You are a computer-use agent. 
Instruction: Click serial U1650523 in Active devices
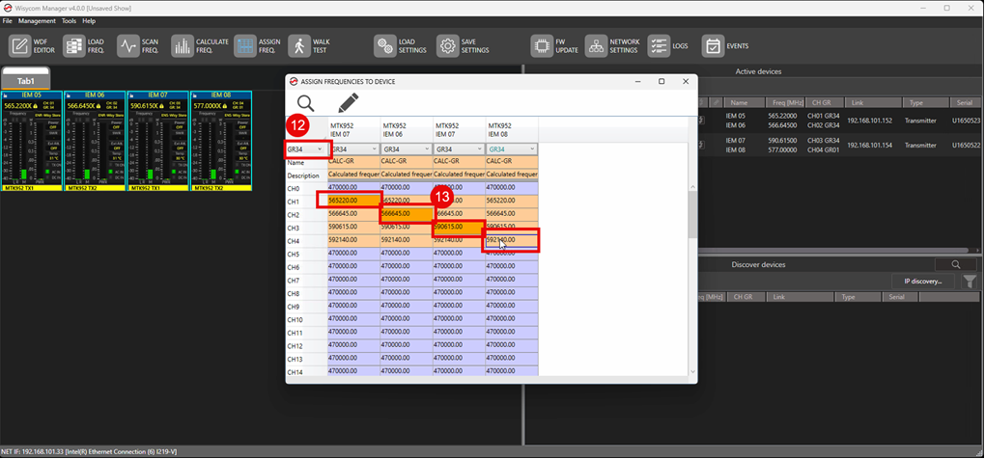click(966, 121)
